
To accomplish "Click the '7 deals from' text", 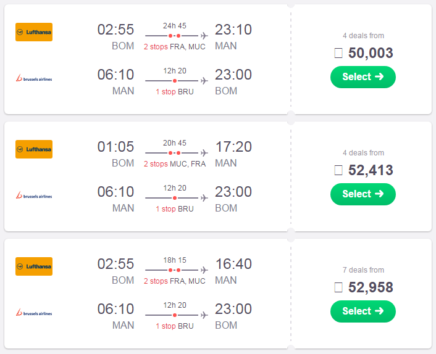I will tap(363, 270).
